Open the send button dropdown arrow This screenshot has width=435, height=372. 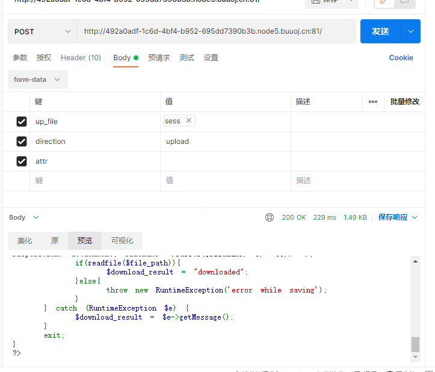411,31
